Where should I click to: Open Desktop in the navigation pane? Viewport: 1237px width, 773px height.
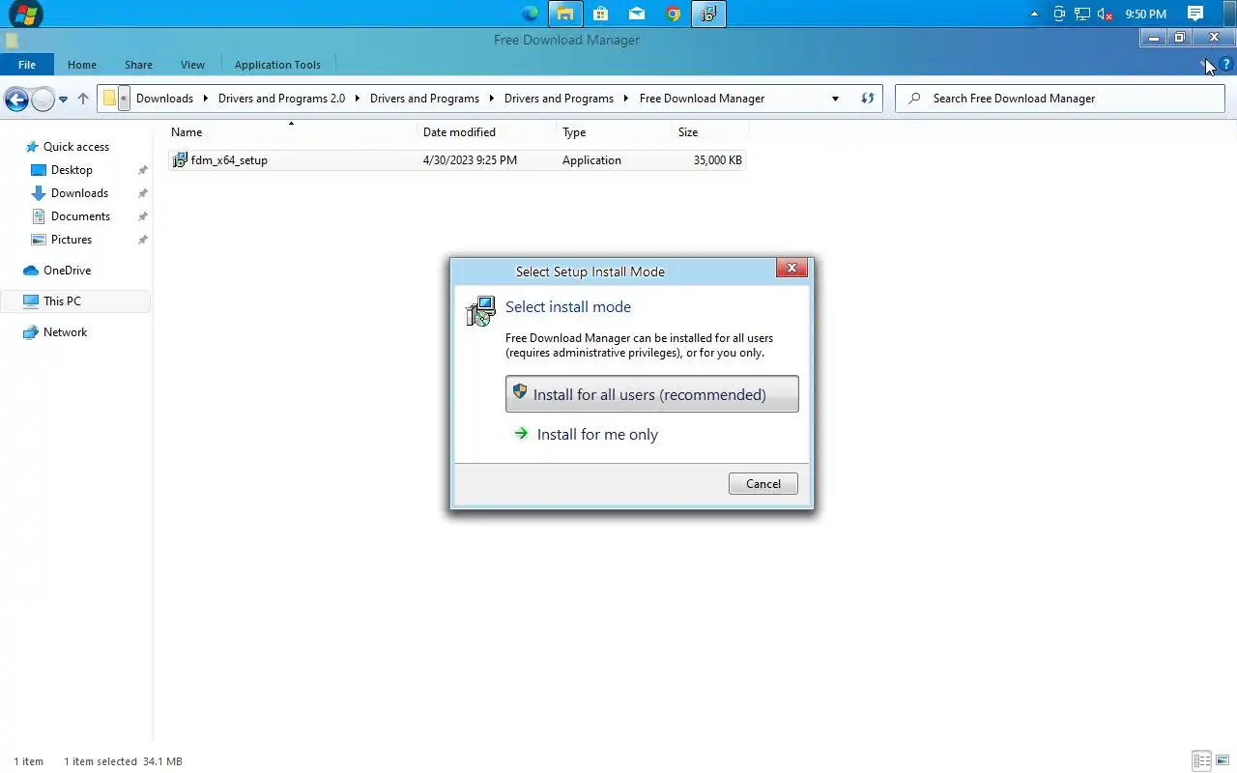(x=72, y=170)
